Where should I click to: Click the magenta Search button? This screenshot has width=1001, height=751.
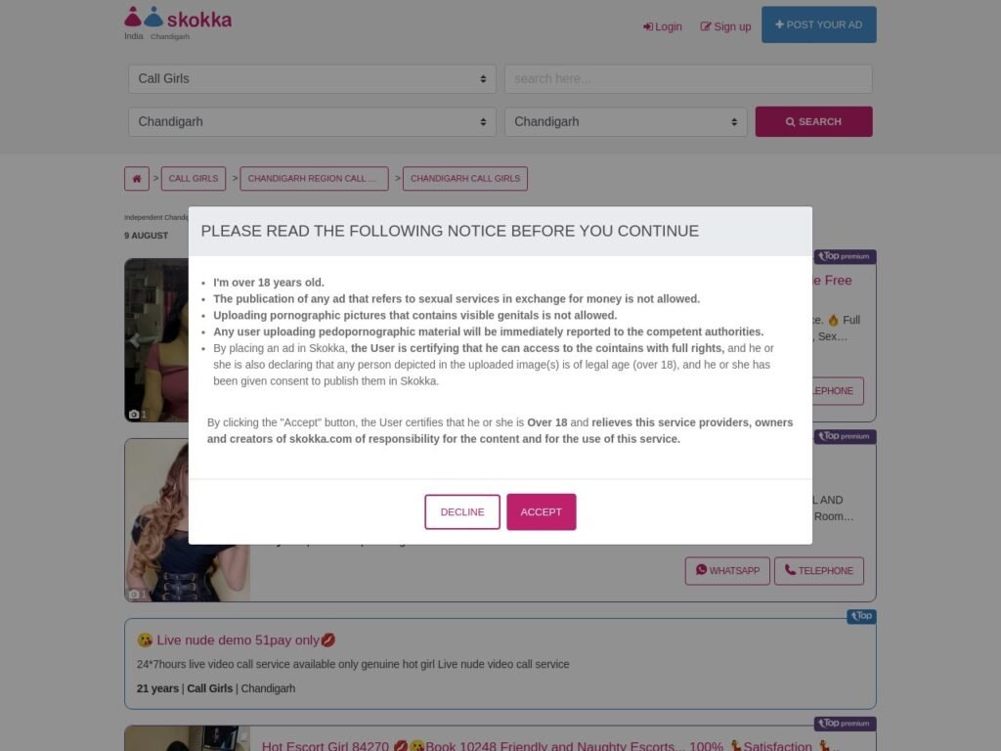(x=813, y=121)
